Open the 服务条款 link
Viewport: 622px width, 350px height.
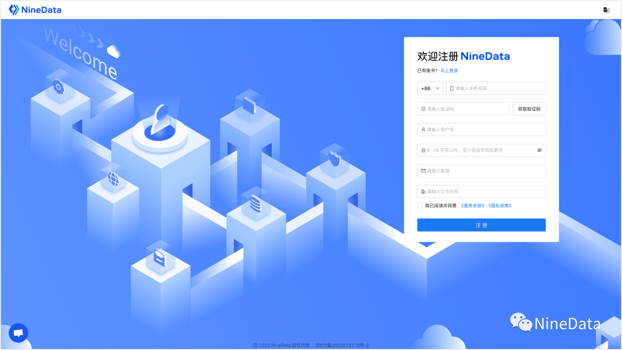[x=472, y=206]
